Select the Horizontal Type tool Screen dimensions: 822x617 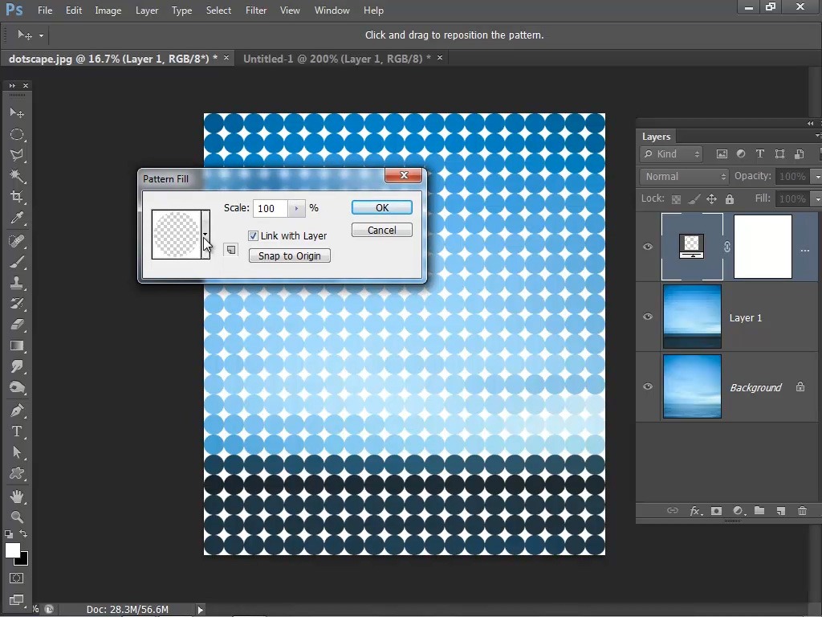[x=17, y=431]
